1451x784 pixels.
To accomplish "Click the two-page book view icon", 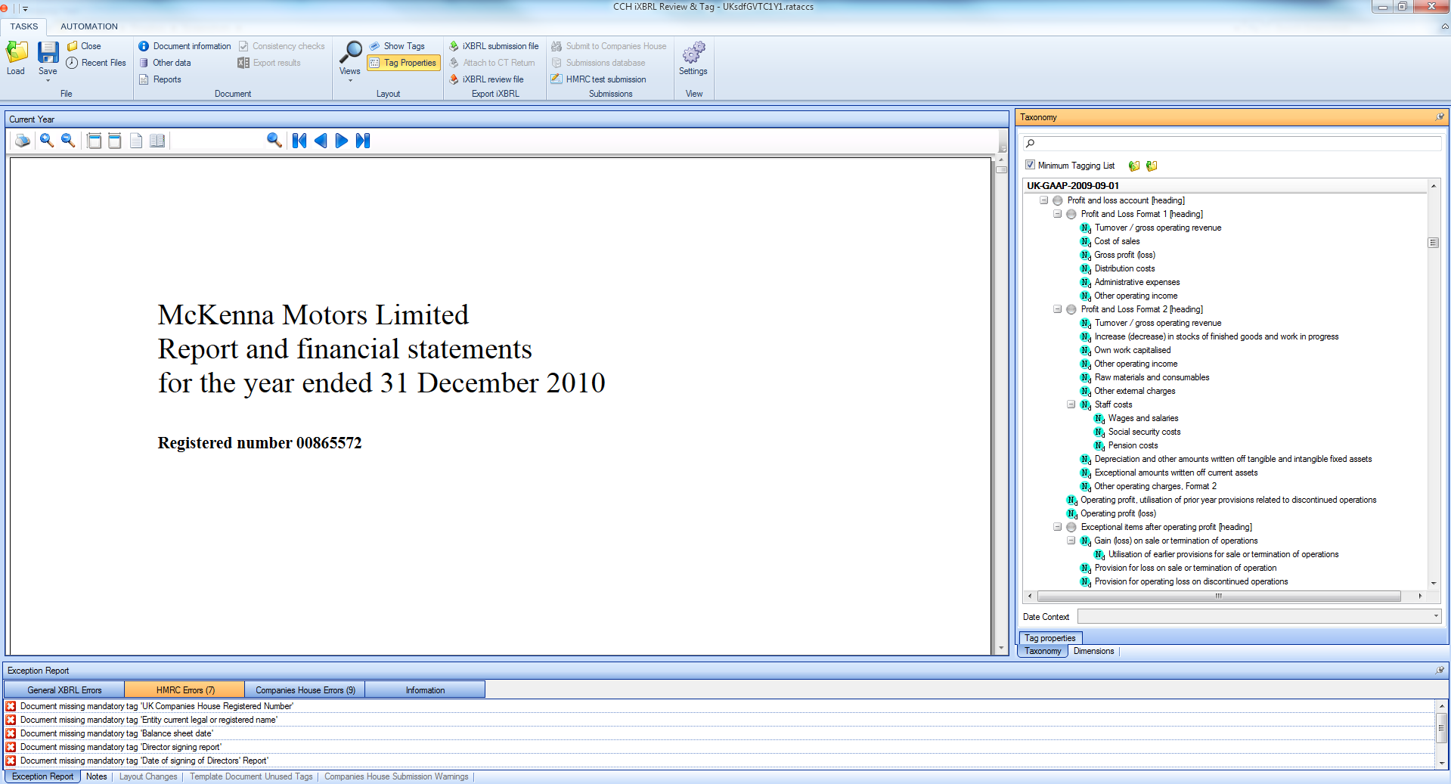I will click(157, 141).
